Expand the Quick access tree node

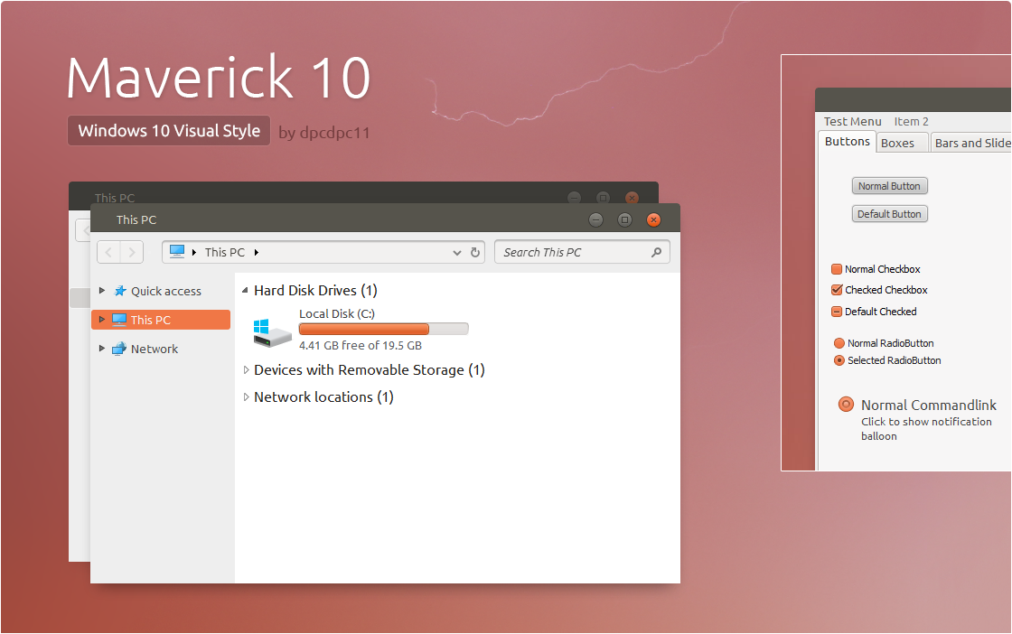(102, 291)
